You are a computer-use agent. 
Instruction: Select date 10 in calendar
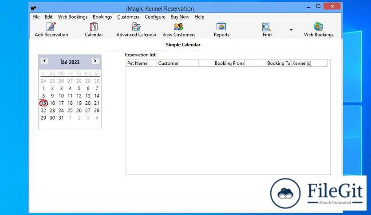tap(61, 96)
